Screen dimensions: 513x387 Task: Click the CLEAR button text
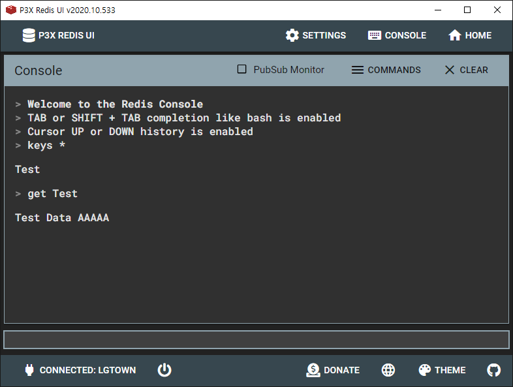pos(473,70)
